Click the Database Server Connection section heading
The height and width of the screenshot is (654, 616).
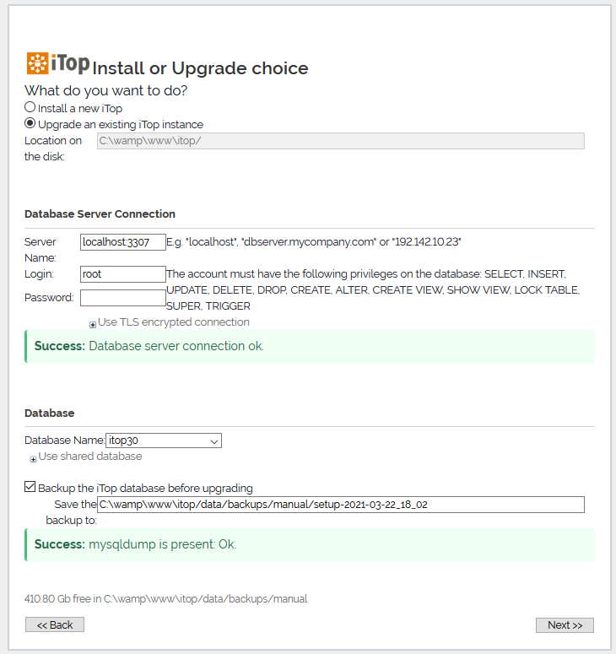point(100,214)
